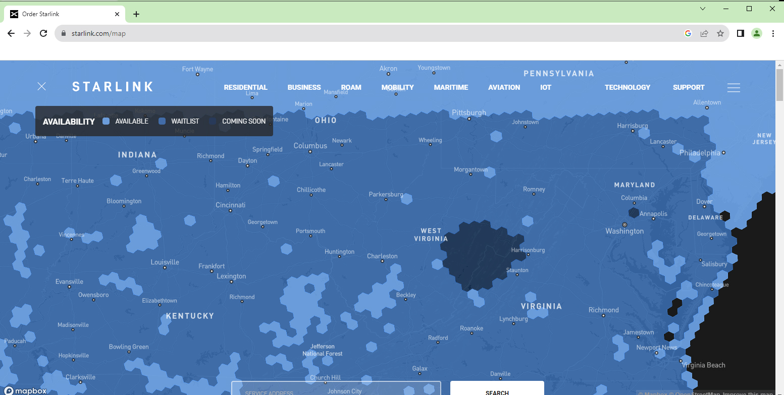
Task: Click the browser forward arrow
Action: (x=27, y=33)
